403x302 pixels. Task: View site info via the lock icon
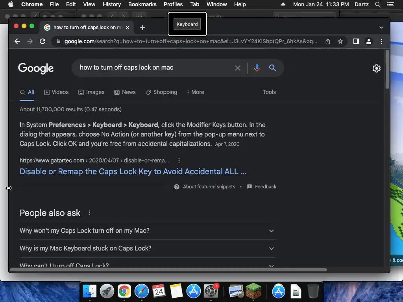tap(58, 41)
